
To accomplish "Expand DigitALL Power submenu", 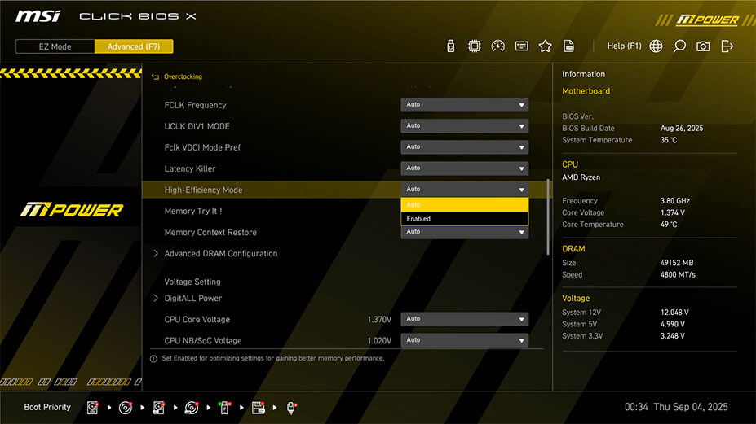I will (x=192, y=299).
